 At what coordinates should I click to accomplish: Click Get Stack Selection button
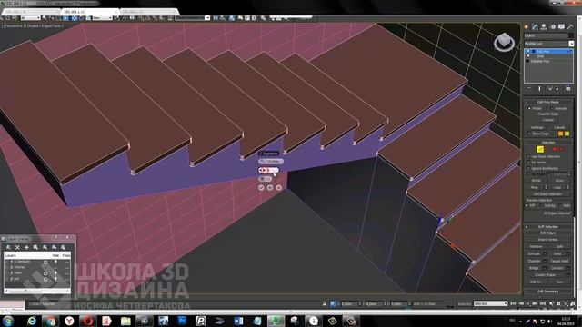click(x=547, y=193)
